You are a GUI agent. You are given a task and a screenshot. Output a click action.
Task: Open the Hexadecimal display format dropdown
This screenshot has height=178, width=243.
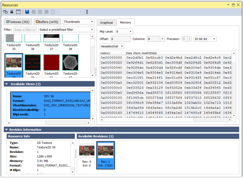(112, 46)
